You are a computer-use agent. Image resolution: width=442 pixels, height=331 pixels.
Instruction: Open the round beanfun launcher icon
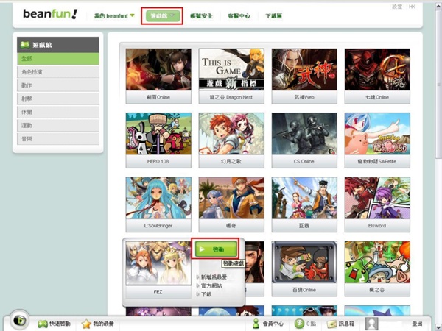pos(19,320)
